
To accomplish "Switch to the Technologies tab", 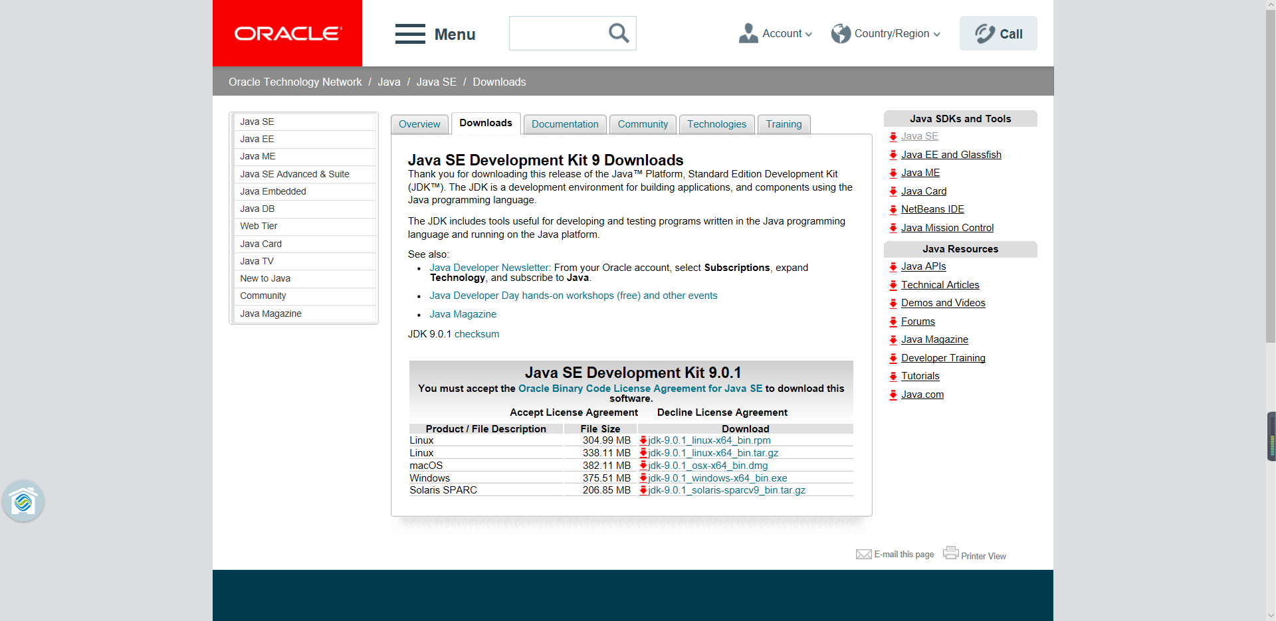I will point(717,124).
